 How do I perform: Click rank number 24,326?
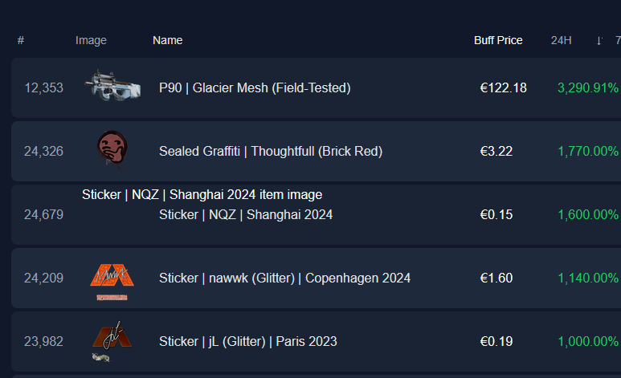tap(43, 151)
